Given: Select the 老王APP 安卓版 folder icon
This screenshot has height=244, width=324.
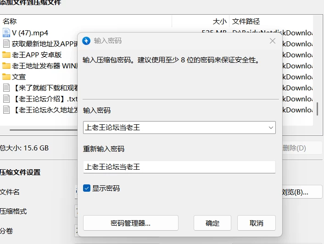Looking at the screenshot, I should coord(6,55).
